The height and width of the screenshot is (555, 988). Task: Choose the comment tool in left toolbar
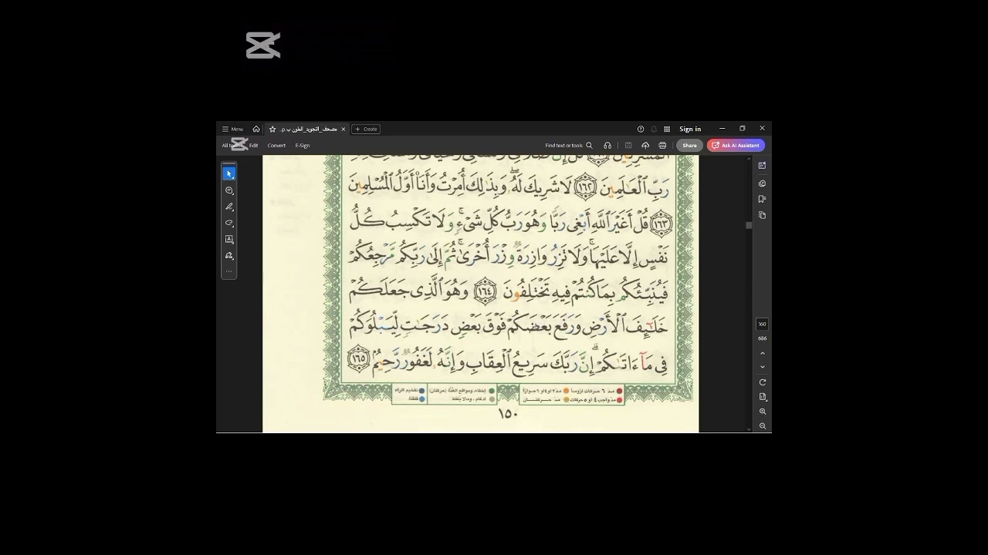tap(229, 190)
